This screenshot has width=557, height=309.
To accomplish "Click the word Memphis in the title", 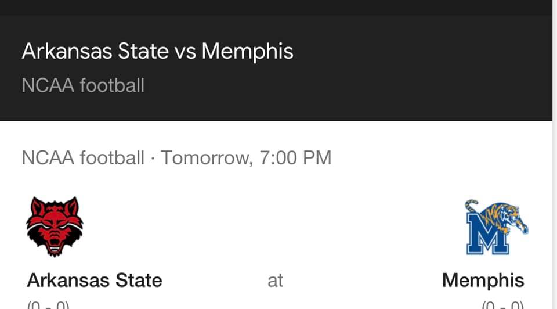I will (247, 52).
